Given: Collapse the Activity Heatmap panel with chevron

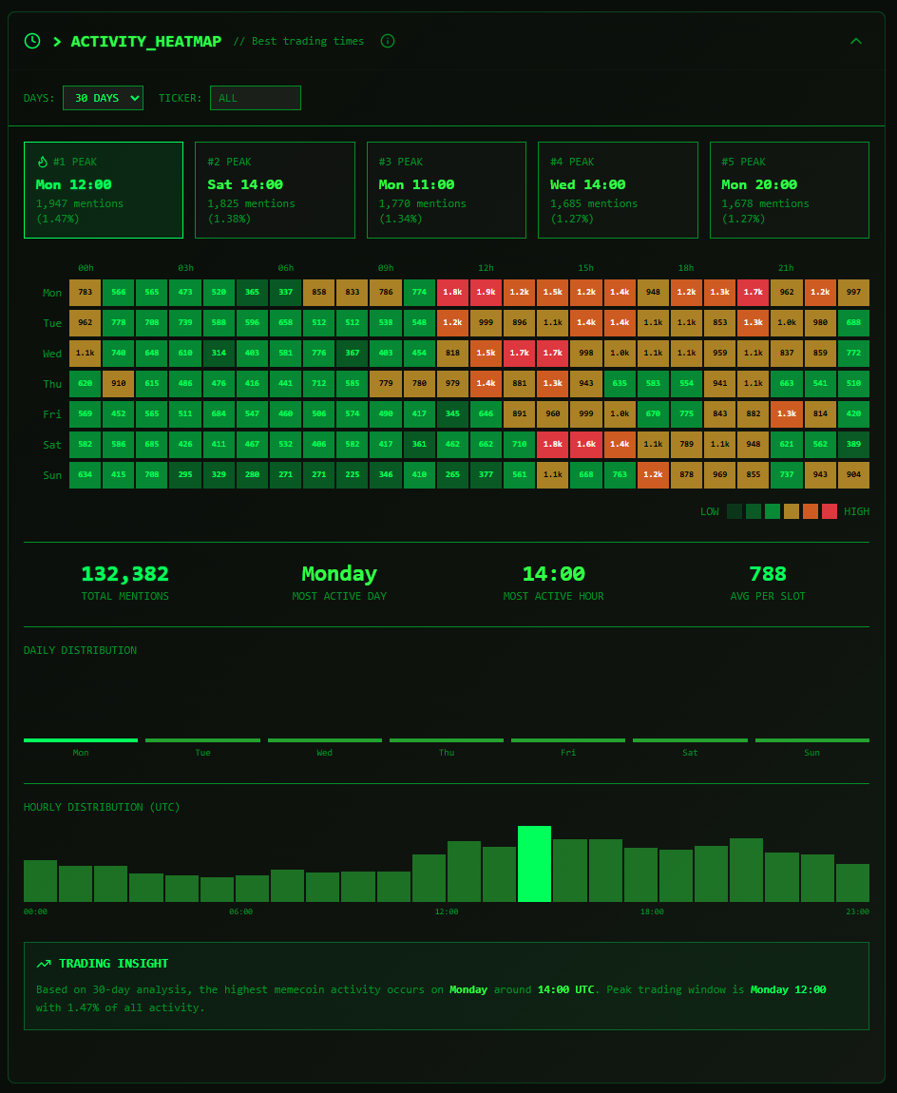Looking at the screenshot, I should (856, 41).
